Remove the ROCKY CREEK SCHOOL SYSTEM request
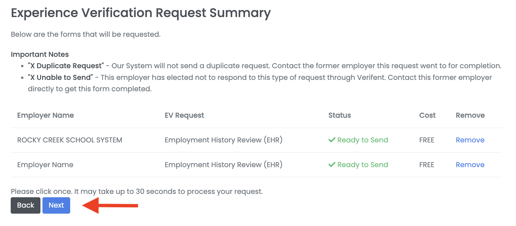Viewport: 516px width, 226px height. pos(470,140)
